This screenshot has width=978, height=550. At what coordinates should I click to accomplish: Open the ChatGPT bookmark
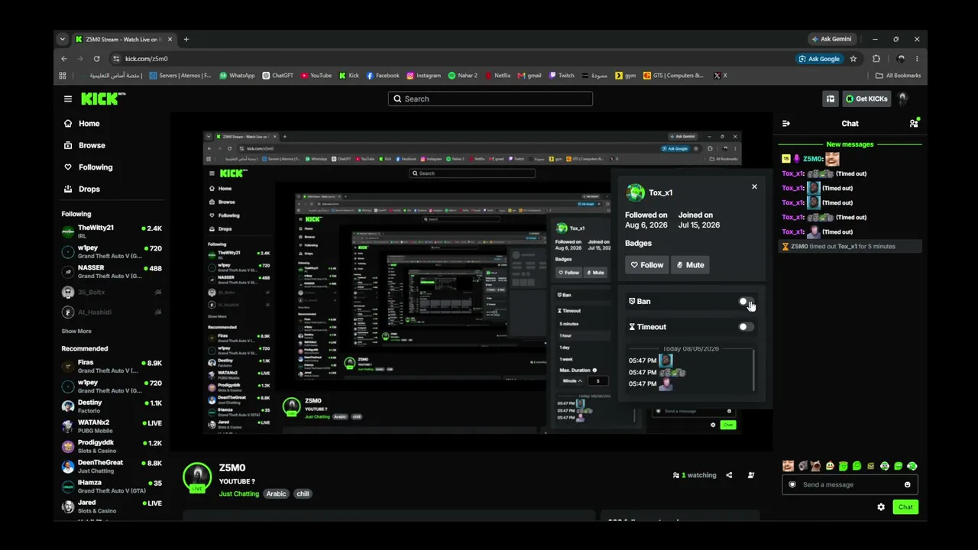pos(278,76)
